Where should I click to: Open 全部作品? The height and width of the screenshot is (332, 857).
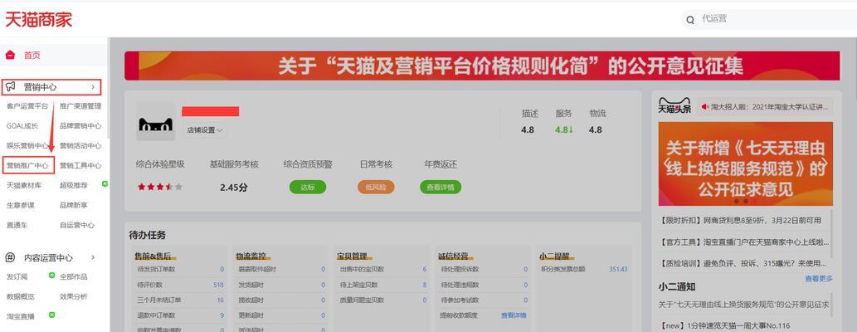(73, 276)
